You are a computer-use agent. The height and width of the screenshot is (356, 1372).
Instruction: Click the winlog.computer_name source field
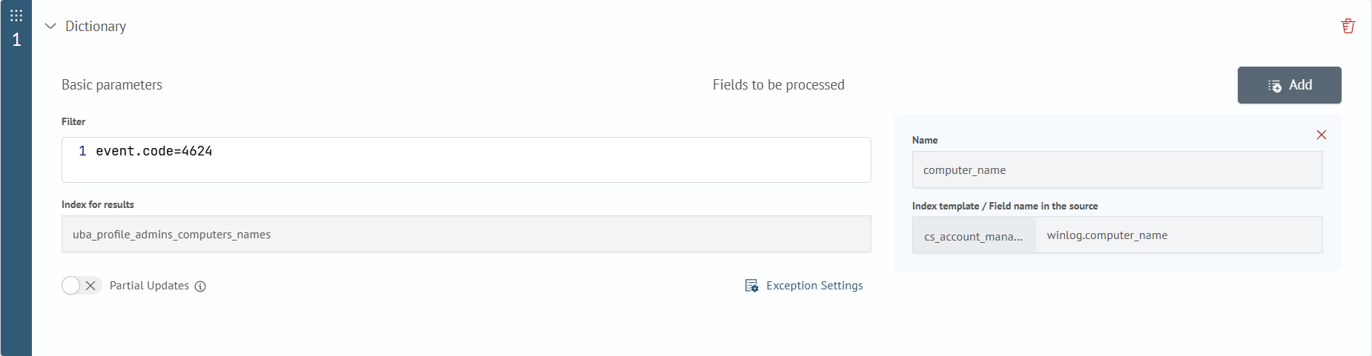[x=1178, y=235]
